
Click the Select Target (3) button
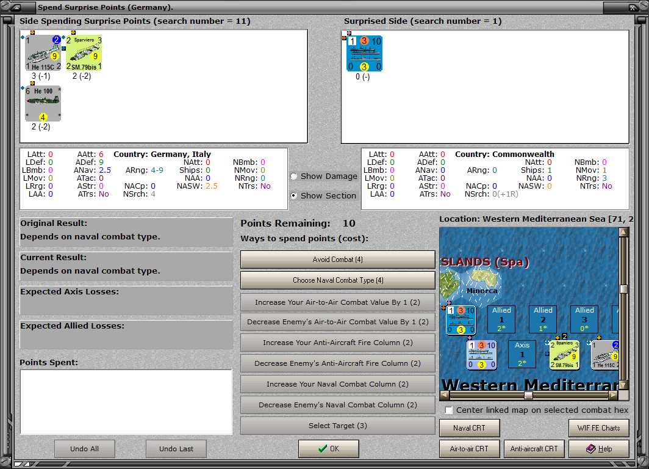pyautogui.click(x=338, y=426)
